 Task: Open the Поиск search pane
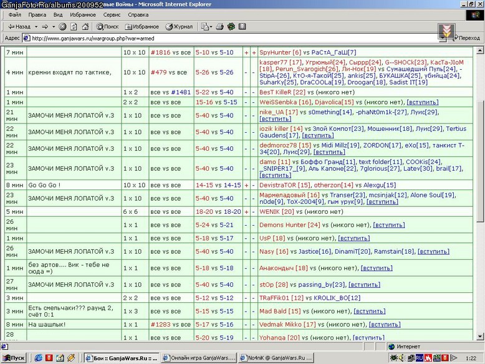point(107,27)
